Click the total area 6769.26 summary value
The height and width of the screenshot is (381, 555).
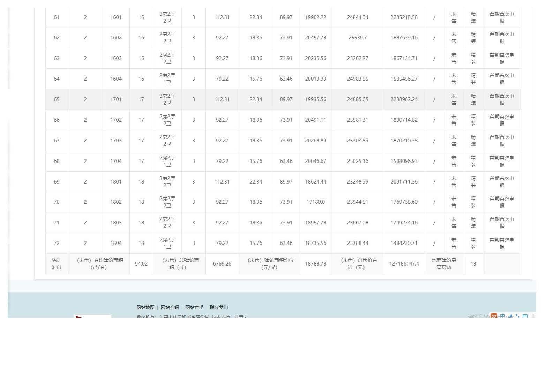[222, 264]
